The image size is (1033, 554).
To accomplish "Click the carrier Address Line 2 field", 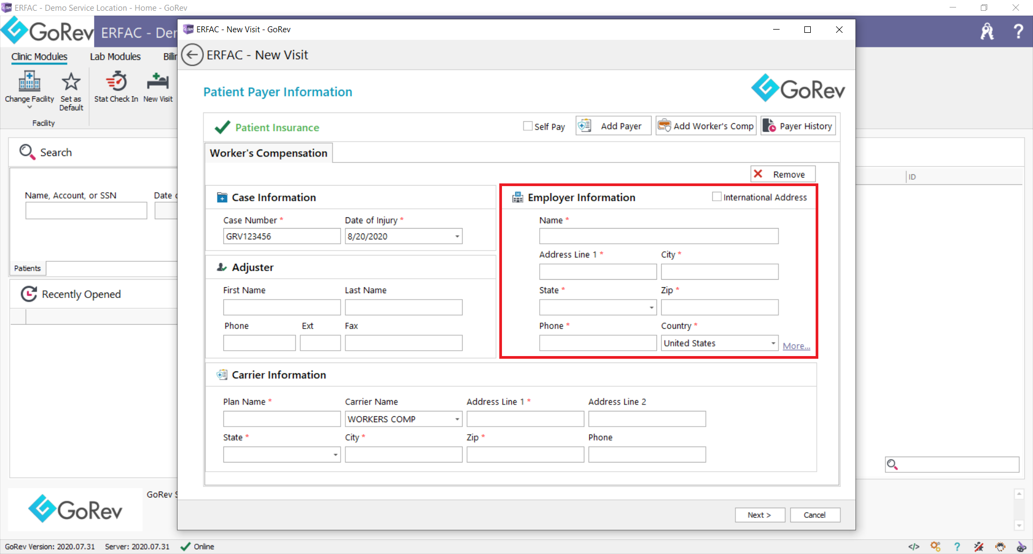I will (647, 419).
